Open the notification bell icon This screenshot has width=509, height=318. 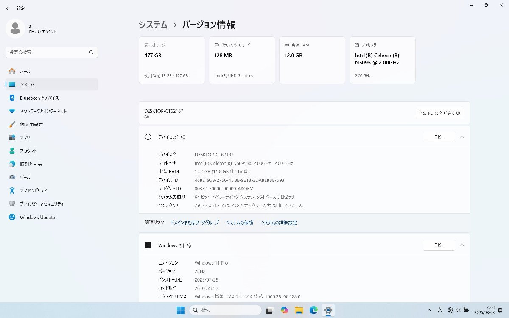pos(501,310)
